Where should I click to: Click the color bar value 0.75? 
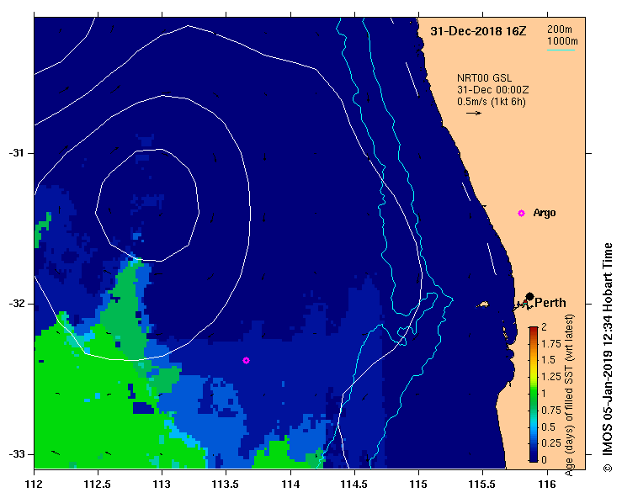click(x=551, y=411)
